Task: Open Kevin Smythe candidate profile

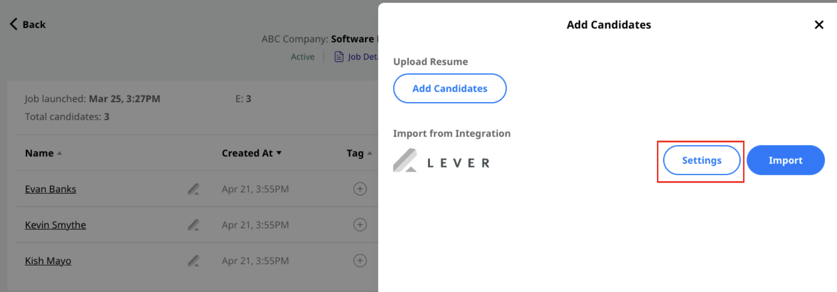Action: [55, 225]
